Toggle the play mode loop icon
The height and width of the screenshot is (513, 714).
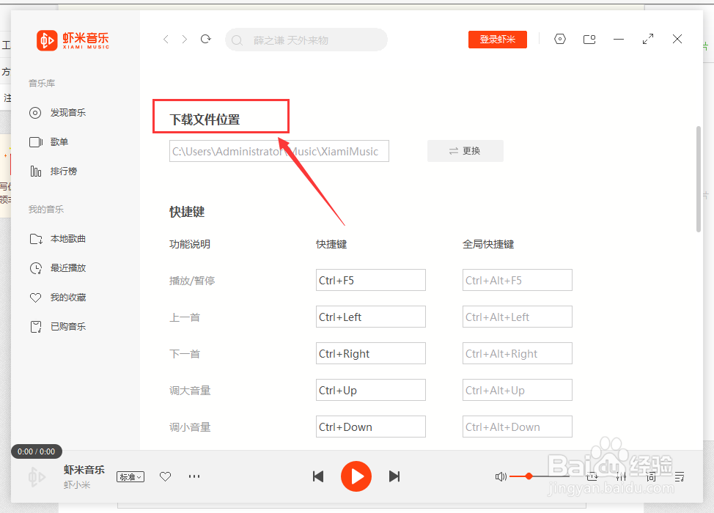click(592, 476)
